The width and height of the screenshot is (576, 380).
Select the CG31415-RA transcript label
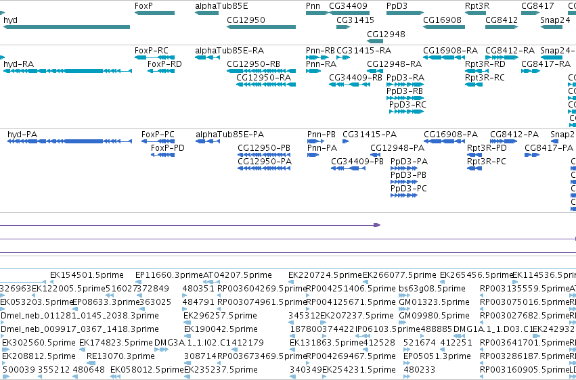pos(364,50)
